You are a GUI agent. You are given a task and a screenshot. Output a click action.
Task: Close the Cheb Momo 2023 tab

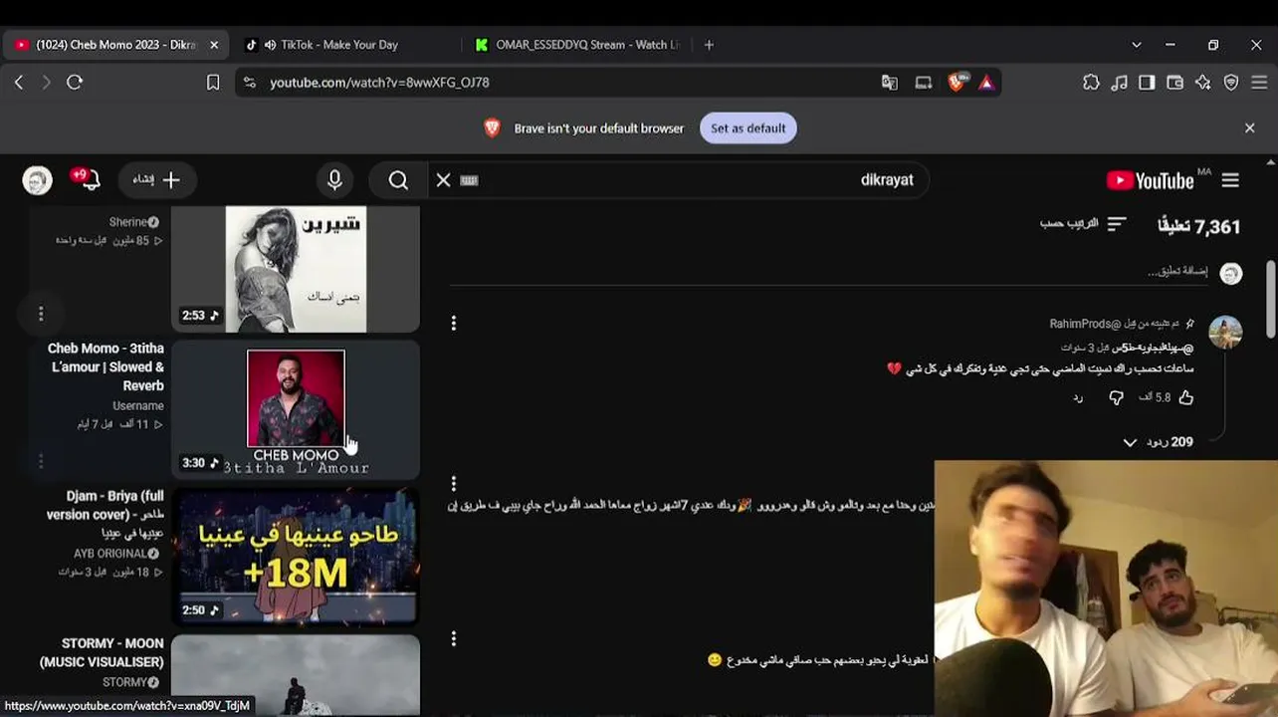coord(214,45)
